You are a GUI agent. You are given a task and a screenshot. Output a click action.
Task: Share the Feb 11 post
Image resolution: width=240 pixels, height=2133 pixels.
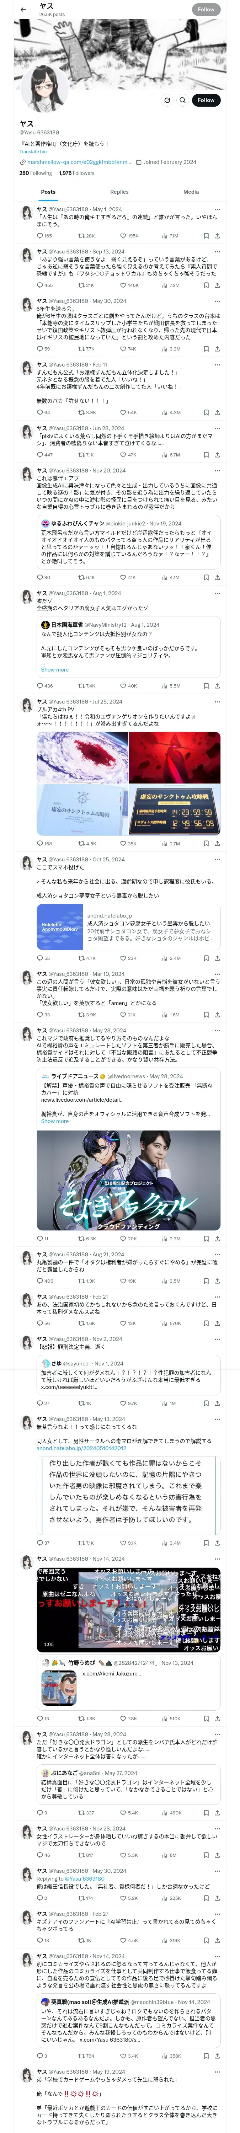[x=217, y=412]
